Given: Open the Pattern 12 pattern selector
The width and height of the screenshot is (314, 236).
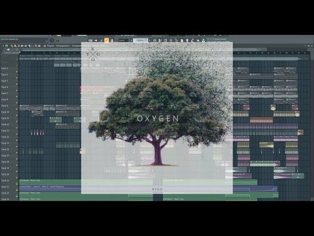Looking at the screenshot, I should 141,40.
